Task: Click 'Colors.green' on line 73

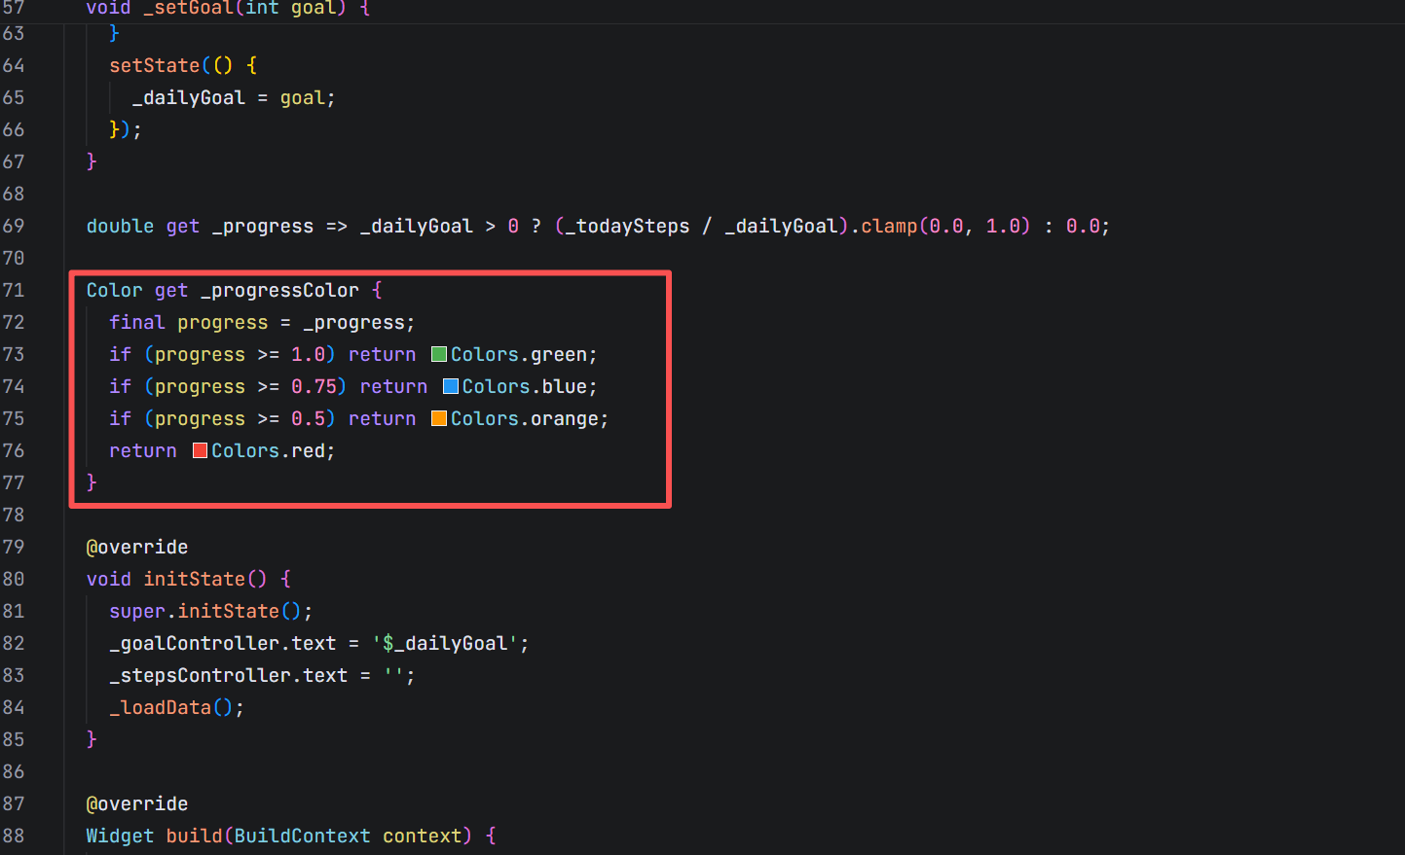Action: [519, 354]
